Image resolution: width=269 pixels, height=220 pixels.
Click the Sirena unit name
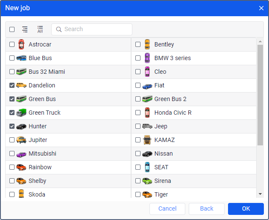coord(163,181)
